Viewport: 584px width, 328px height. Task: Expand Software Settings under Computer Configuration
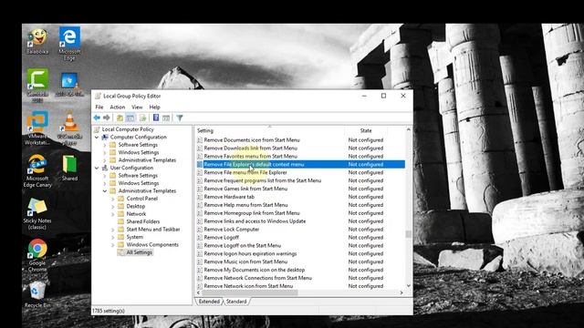(105, 145)
